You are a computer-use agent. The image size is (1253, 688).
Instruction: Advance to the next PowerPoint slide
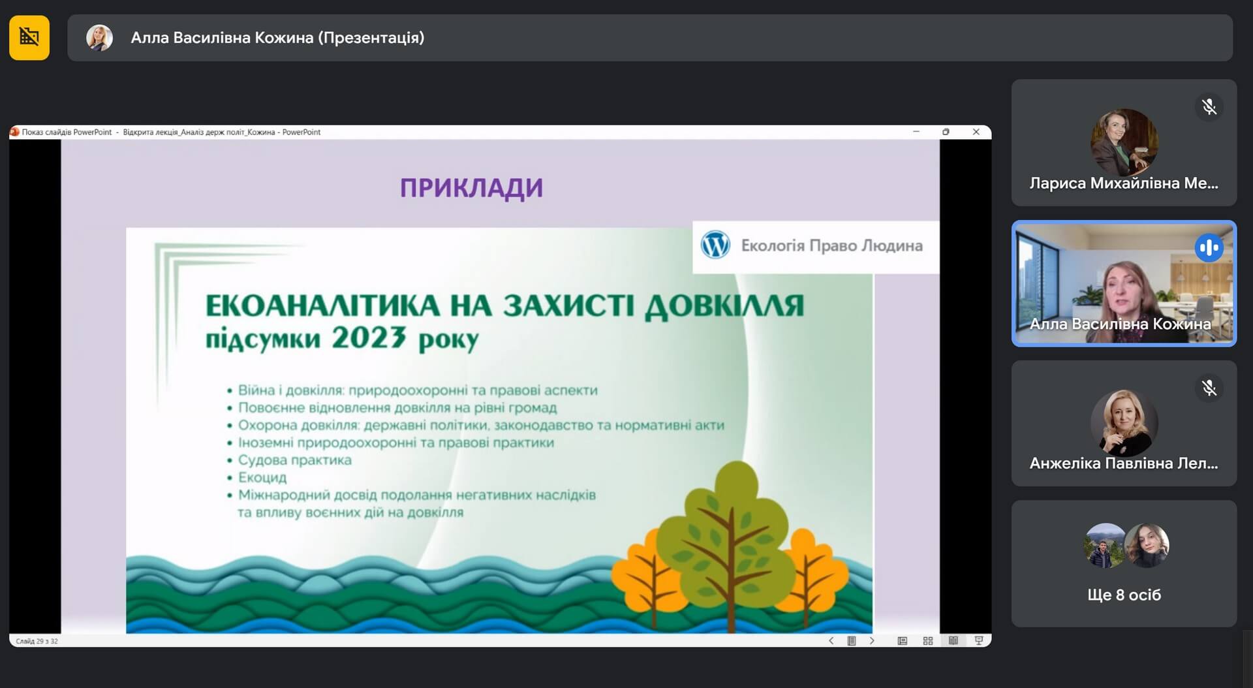point(872,641)
